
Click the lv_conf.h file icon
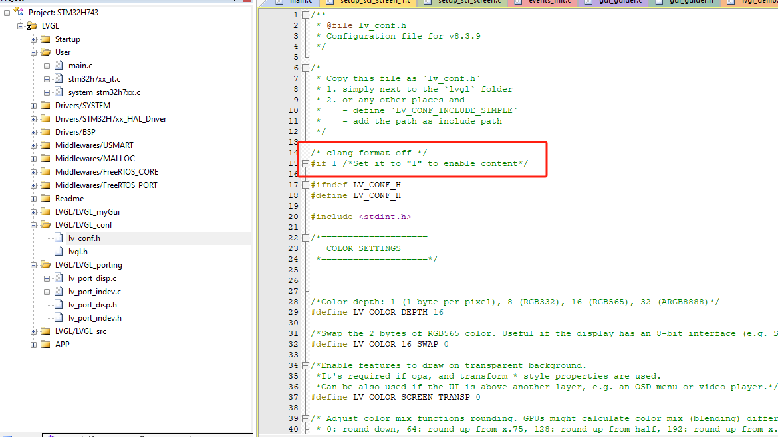[59, 238]
